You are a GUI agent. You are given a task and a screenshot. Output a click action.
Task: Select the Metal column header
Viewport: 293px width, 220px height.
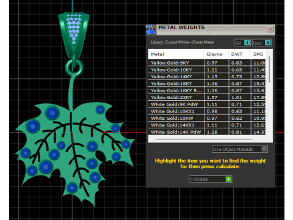coord(176,54)
